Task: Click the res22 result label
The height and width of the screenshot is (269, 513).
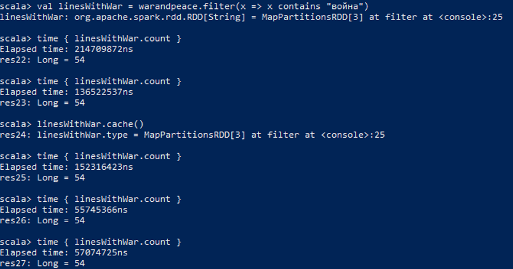Action: [13, 60]
